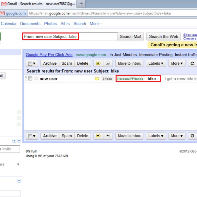
Task: Click the email snippet i got a new ride
Action: click(x=181, y=79)
